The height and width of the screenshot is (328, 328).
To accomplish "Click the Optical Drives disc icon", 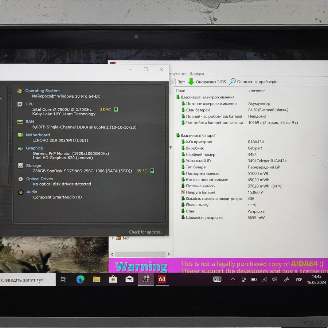I will (21, 179).
